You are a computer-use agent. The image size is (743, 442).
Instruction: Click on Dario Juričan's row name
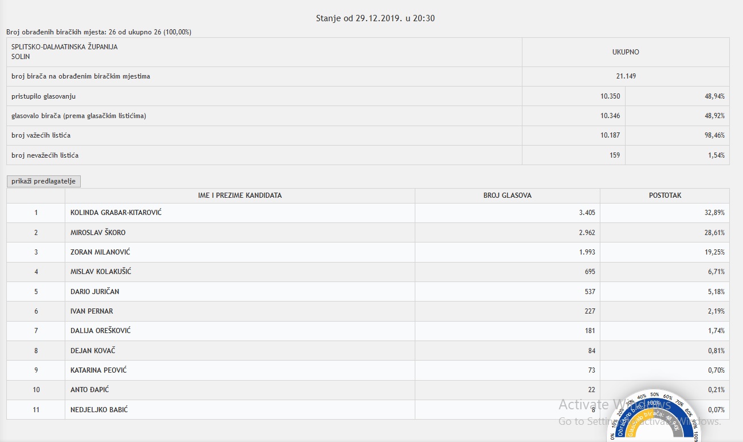tap(95, 292)
